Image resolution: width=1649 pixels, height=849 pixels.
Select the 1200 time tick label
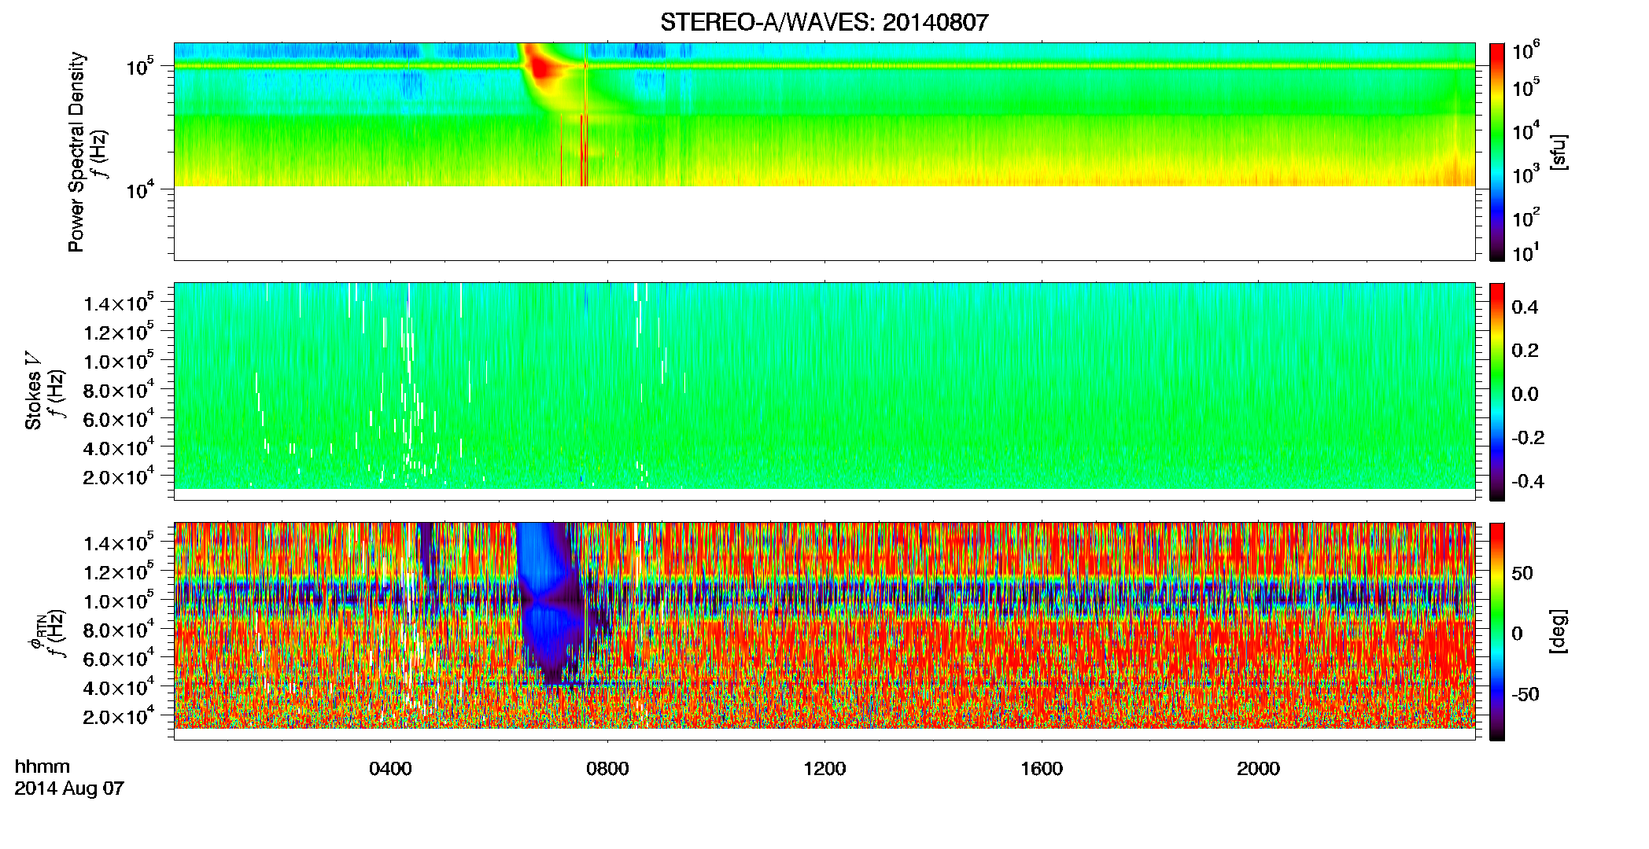click(824, 769)
